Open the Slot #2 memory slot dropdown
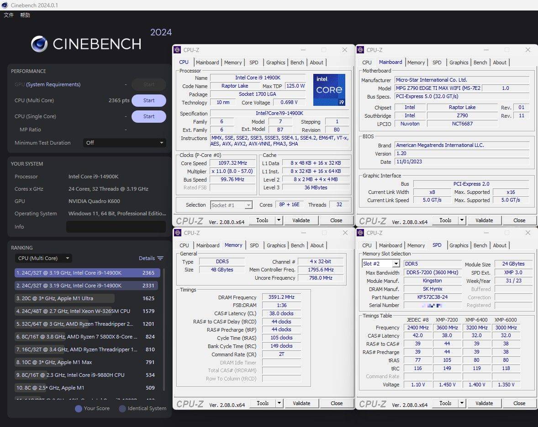The width and height of the screenshot is (538, 427). pyautogui.click(x=381, y=264)
